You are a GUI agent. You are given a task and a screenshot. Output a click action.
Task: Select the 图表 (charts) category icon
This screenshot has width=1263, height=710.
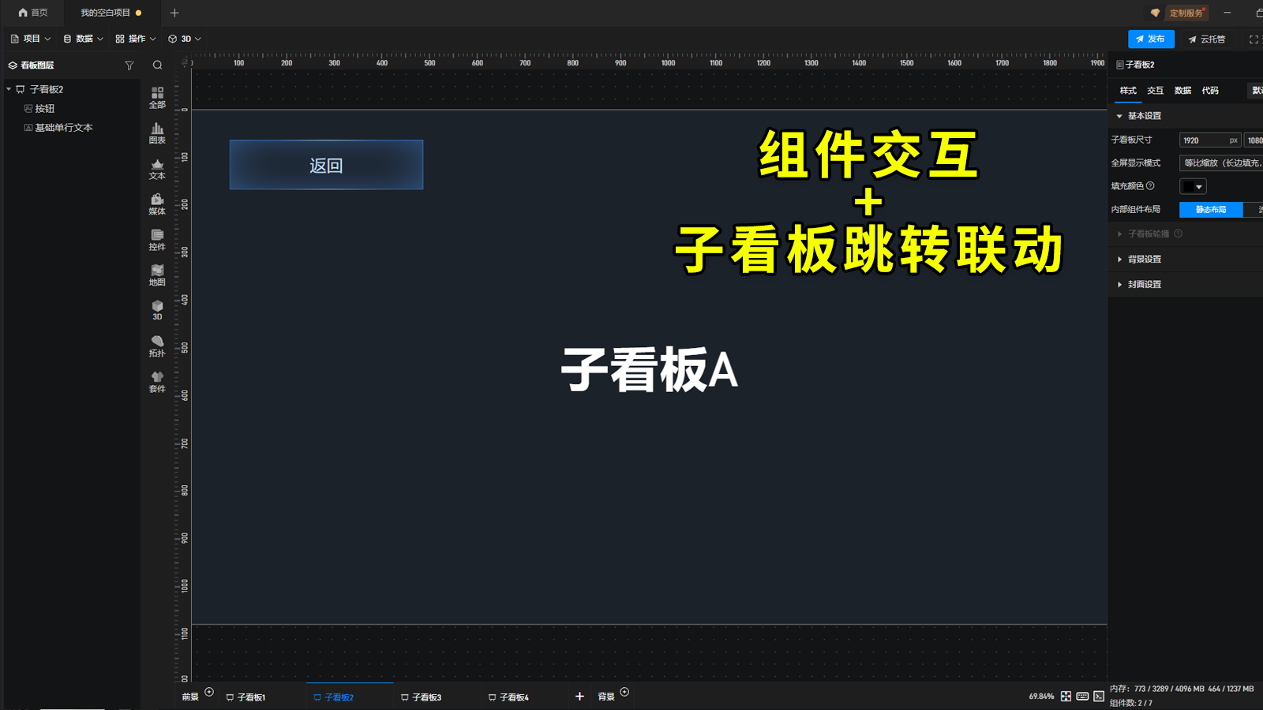point(156,133)
